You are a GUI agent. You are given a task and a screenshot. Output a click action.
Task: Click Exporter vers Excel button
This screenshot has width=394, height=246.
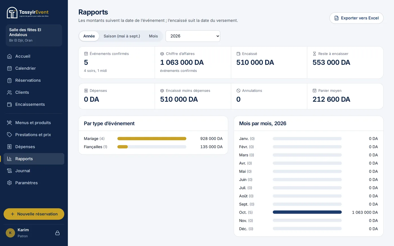[356, 18]
